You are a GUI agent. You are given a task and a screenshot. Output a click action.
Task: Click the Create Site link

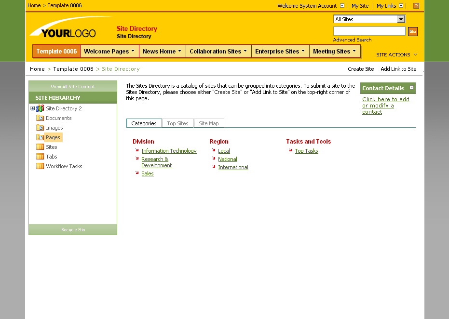(361, 69)
